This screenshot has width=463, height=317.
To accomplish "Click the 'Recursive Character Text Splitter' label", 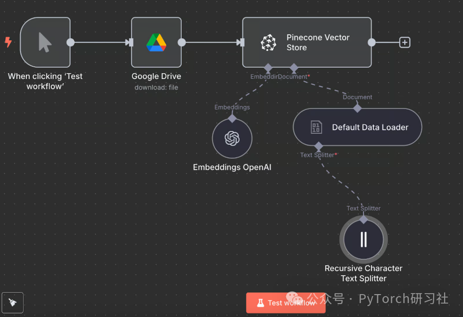I will 363,273.
